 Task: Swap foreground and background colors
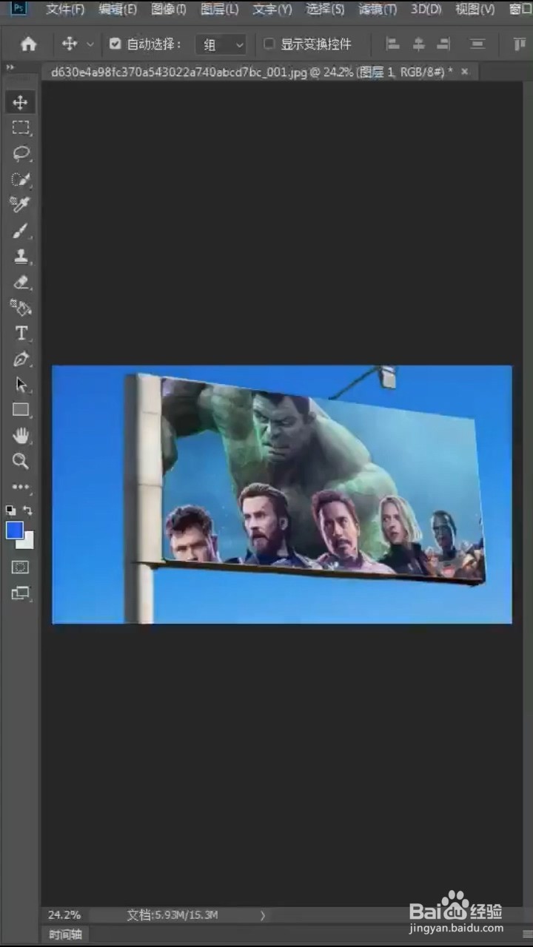coord(28,510)
